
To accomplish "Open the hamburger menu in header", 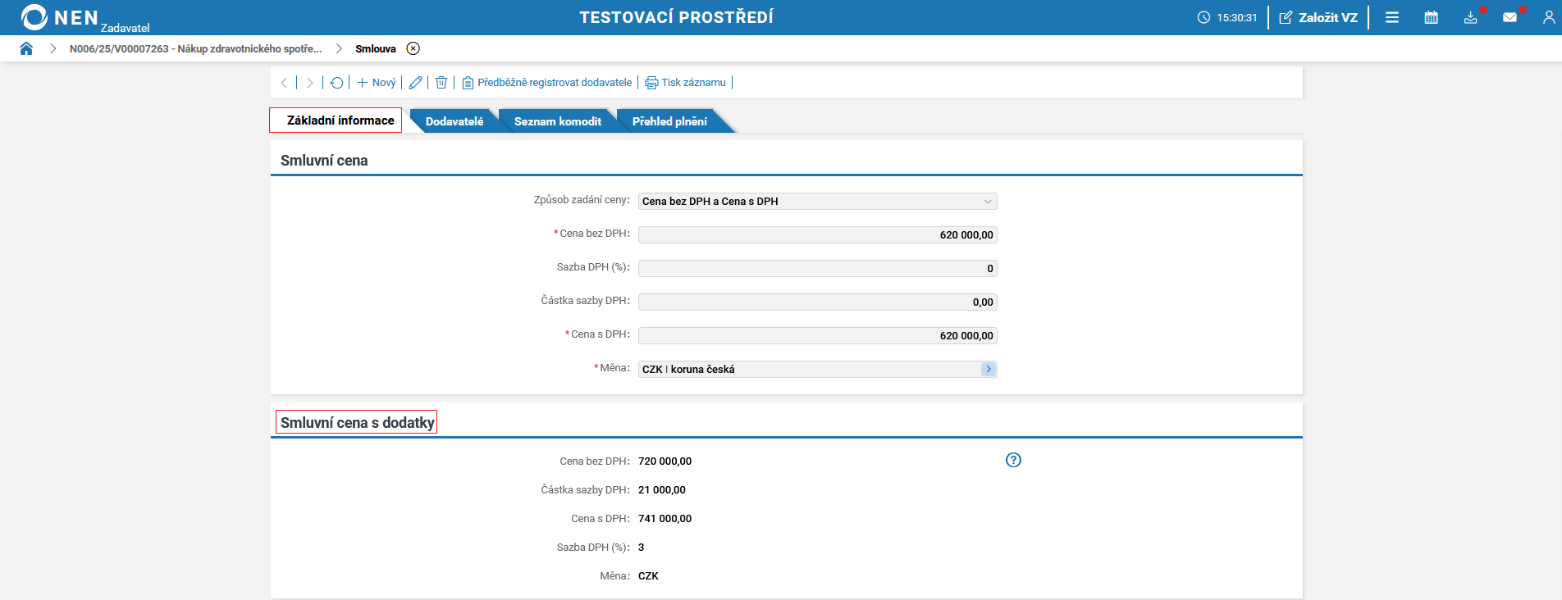I will pyautogui.click(x=1392, y=17).
